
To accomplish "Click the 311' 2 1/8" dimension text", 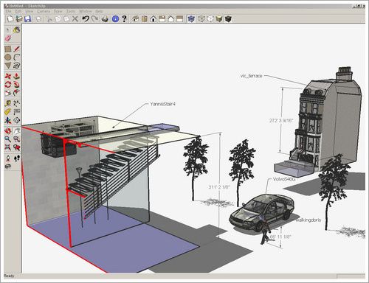I will coord(219,187).
